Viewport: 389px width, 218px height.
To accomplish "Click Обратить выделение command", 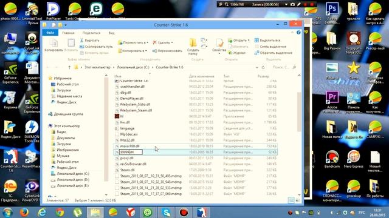I will [x=274, y=53].
